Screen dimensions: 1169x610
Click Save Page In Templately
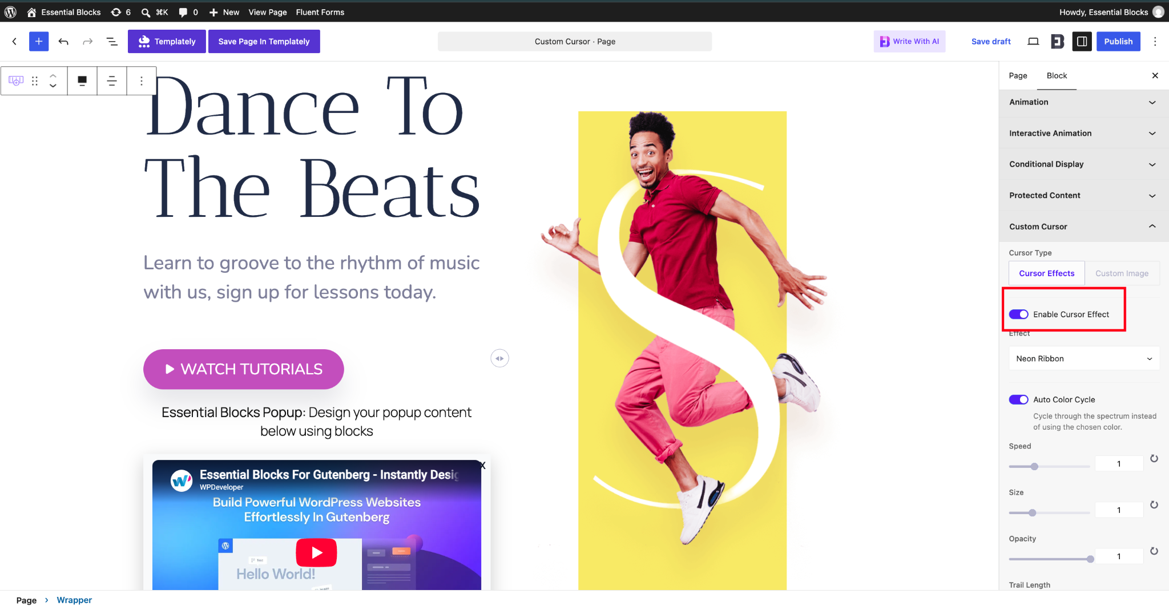(x=264, y=41)
